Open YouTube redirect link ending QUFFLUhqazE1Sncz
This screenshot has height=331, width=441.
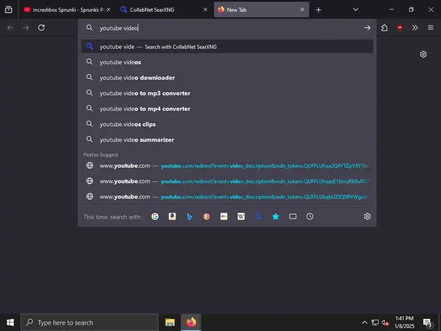[227, 181]
